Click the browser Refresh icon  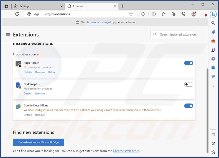[x=17, y=14]
